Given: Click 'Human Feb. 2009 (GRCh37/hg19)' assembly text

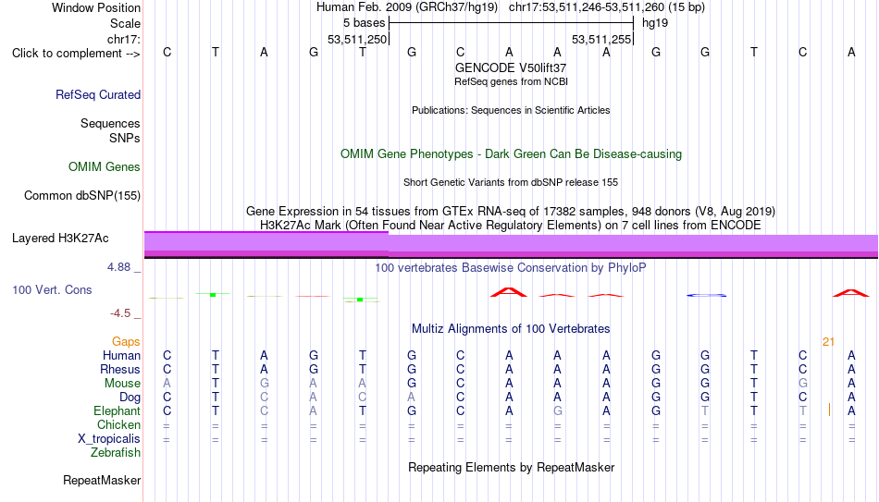Looking at the screenshot, I should (x=407, y=7).
